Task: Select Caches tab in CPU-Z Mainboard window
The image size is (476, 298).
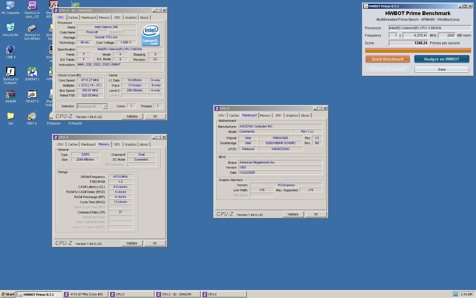Action: (234, 116)
